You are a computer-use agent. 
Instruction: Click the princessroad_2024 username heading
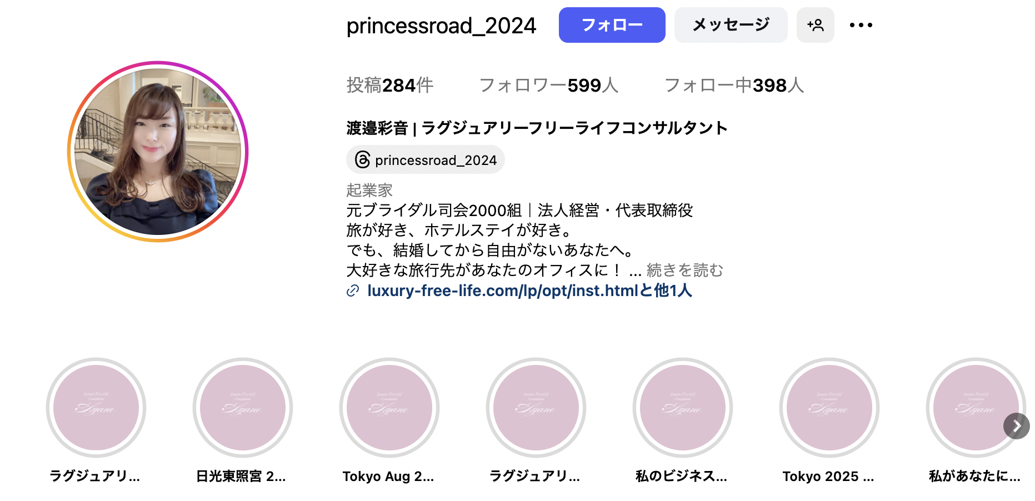(x=441, y=26)
